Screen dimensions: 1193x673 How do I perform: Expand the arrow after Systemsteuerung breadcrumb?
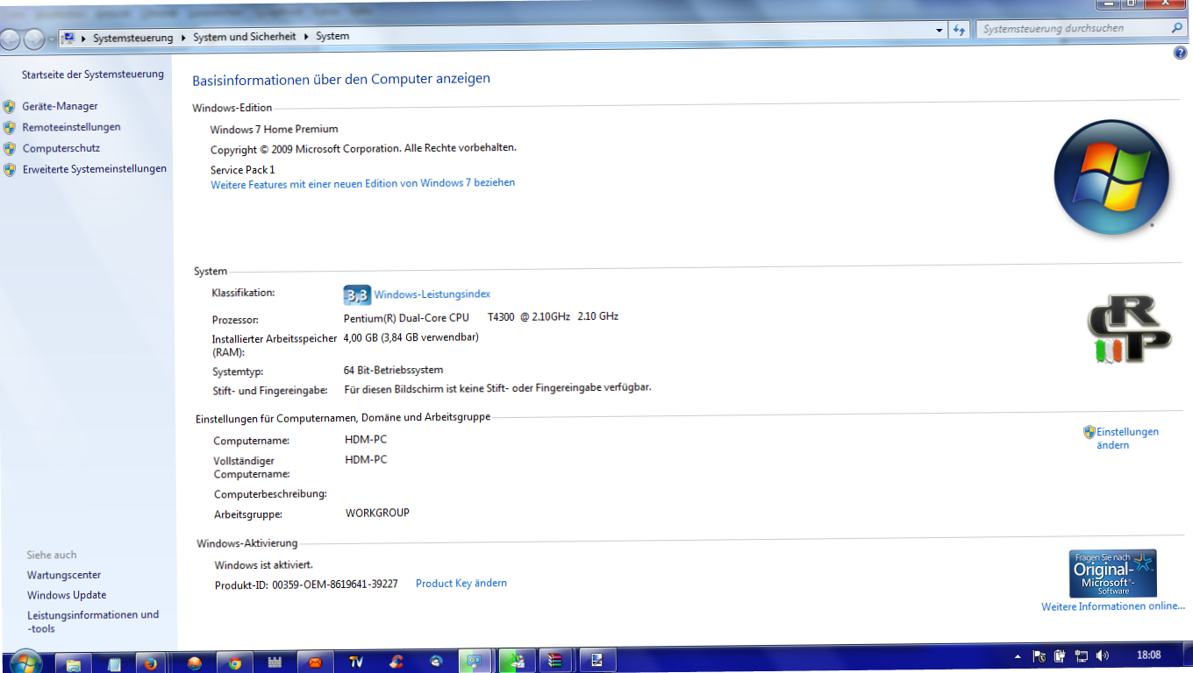(183, 37)
